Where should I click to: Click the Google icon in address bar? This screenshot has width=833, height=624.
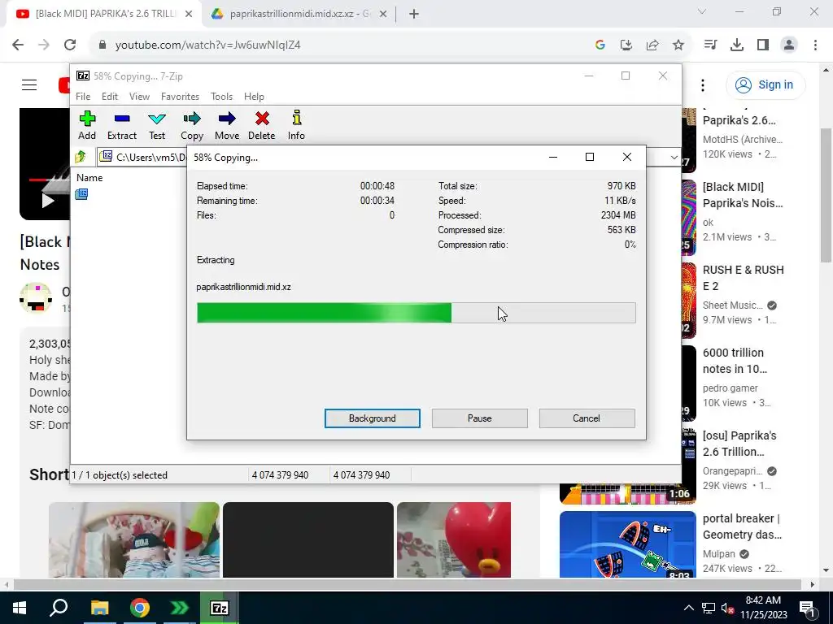(x=600, y=45)
